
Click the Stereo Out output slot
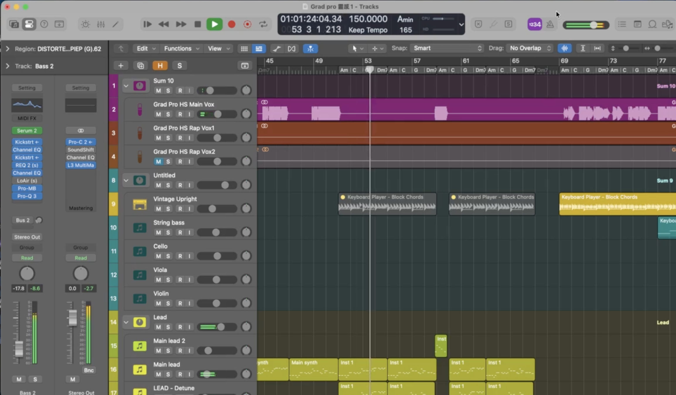point(27,237)
